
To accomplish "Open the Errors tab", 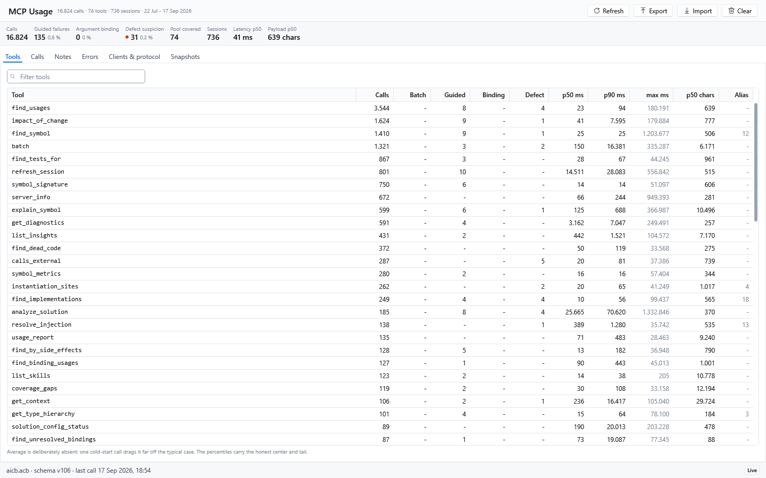I will coord(90,57).
